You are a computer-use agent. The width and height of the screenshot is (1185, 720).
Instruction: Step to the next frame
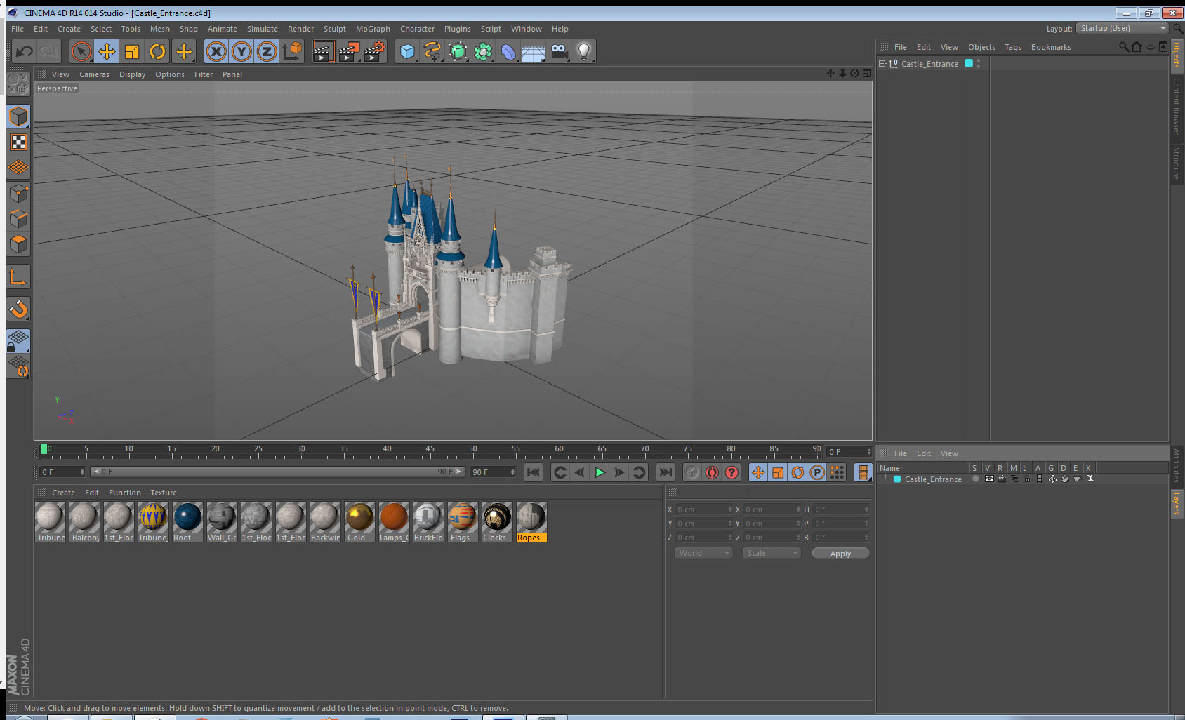(619, 472)
